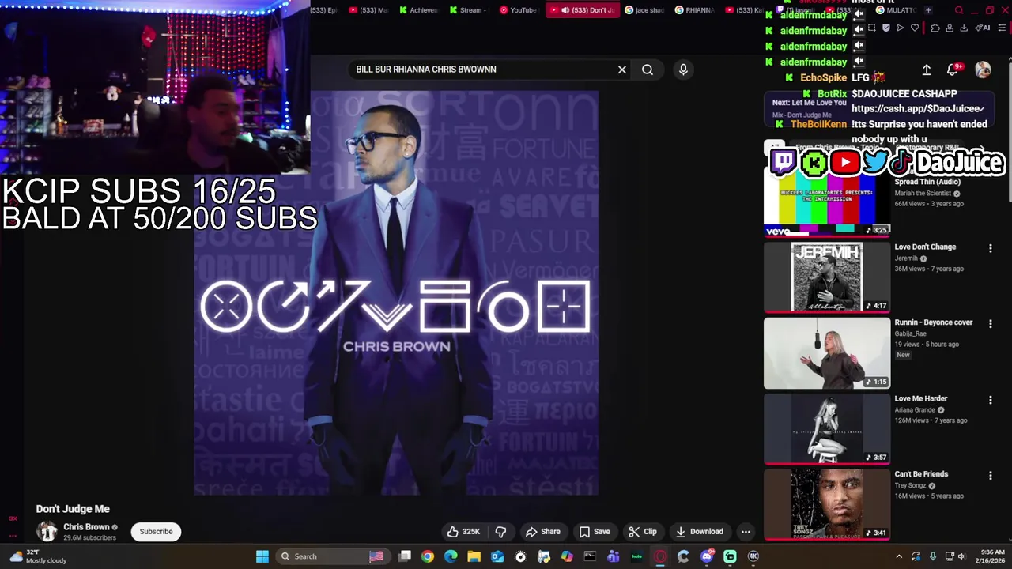
Task: Click the heart icon in browser toolbar
Action: click(915, 28)
